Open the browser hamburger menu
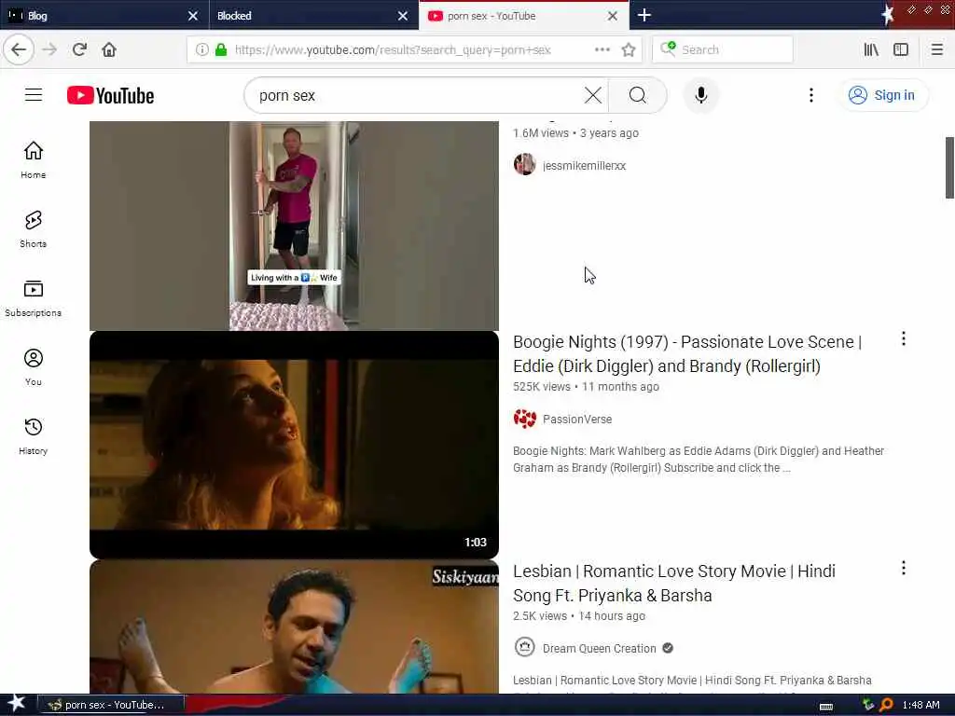The width and height of the screenshot is (955, 716). click(936, 49)
